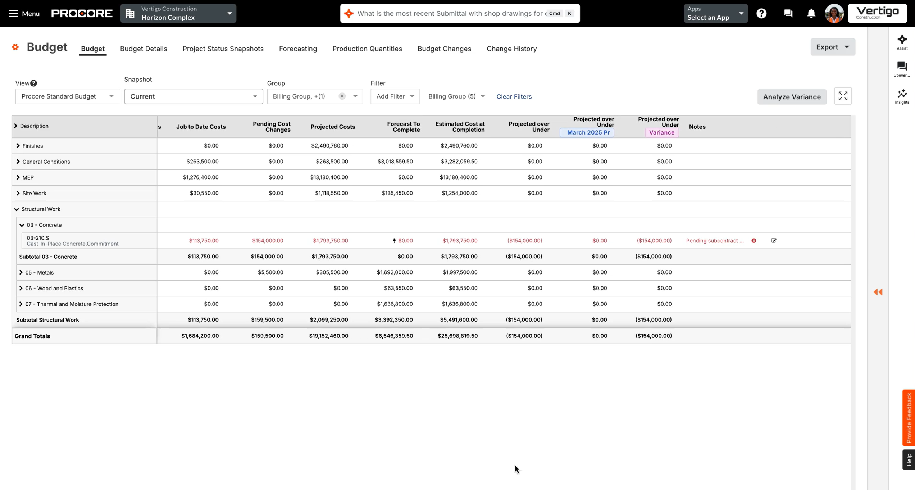The width and height of the screenshot is (915, 490).
Task: Remove the Billing Group grouping chip
Action: coord(342,96)
